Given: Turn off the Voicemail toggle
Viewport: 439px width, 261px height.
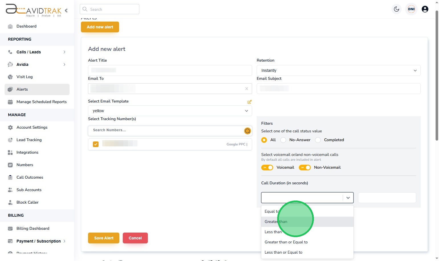Looking at the screenshot, I should click(267, 168).
